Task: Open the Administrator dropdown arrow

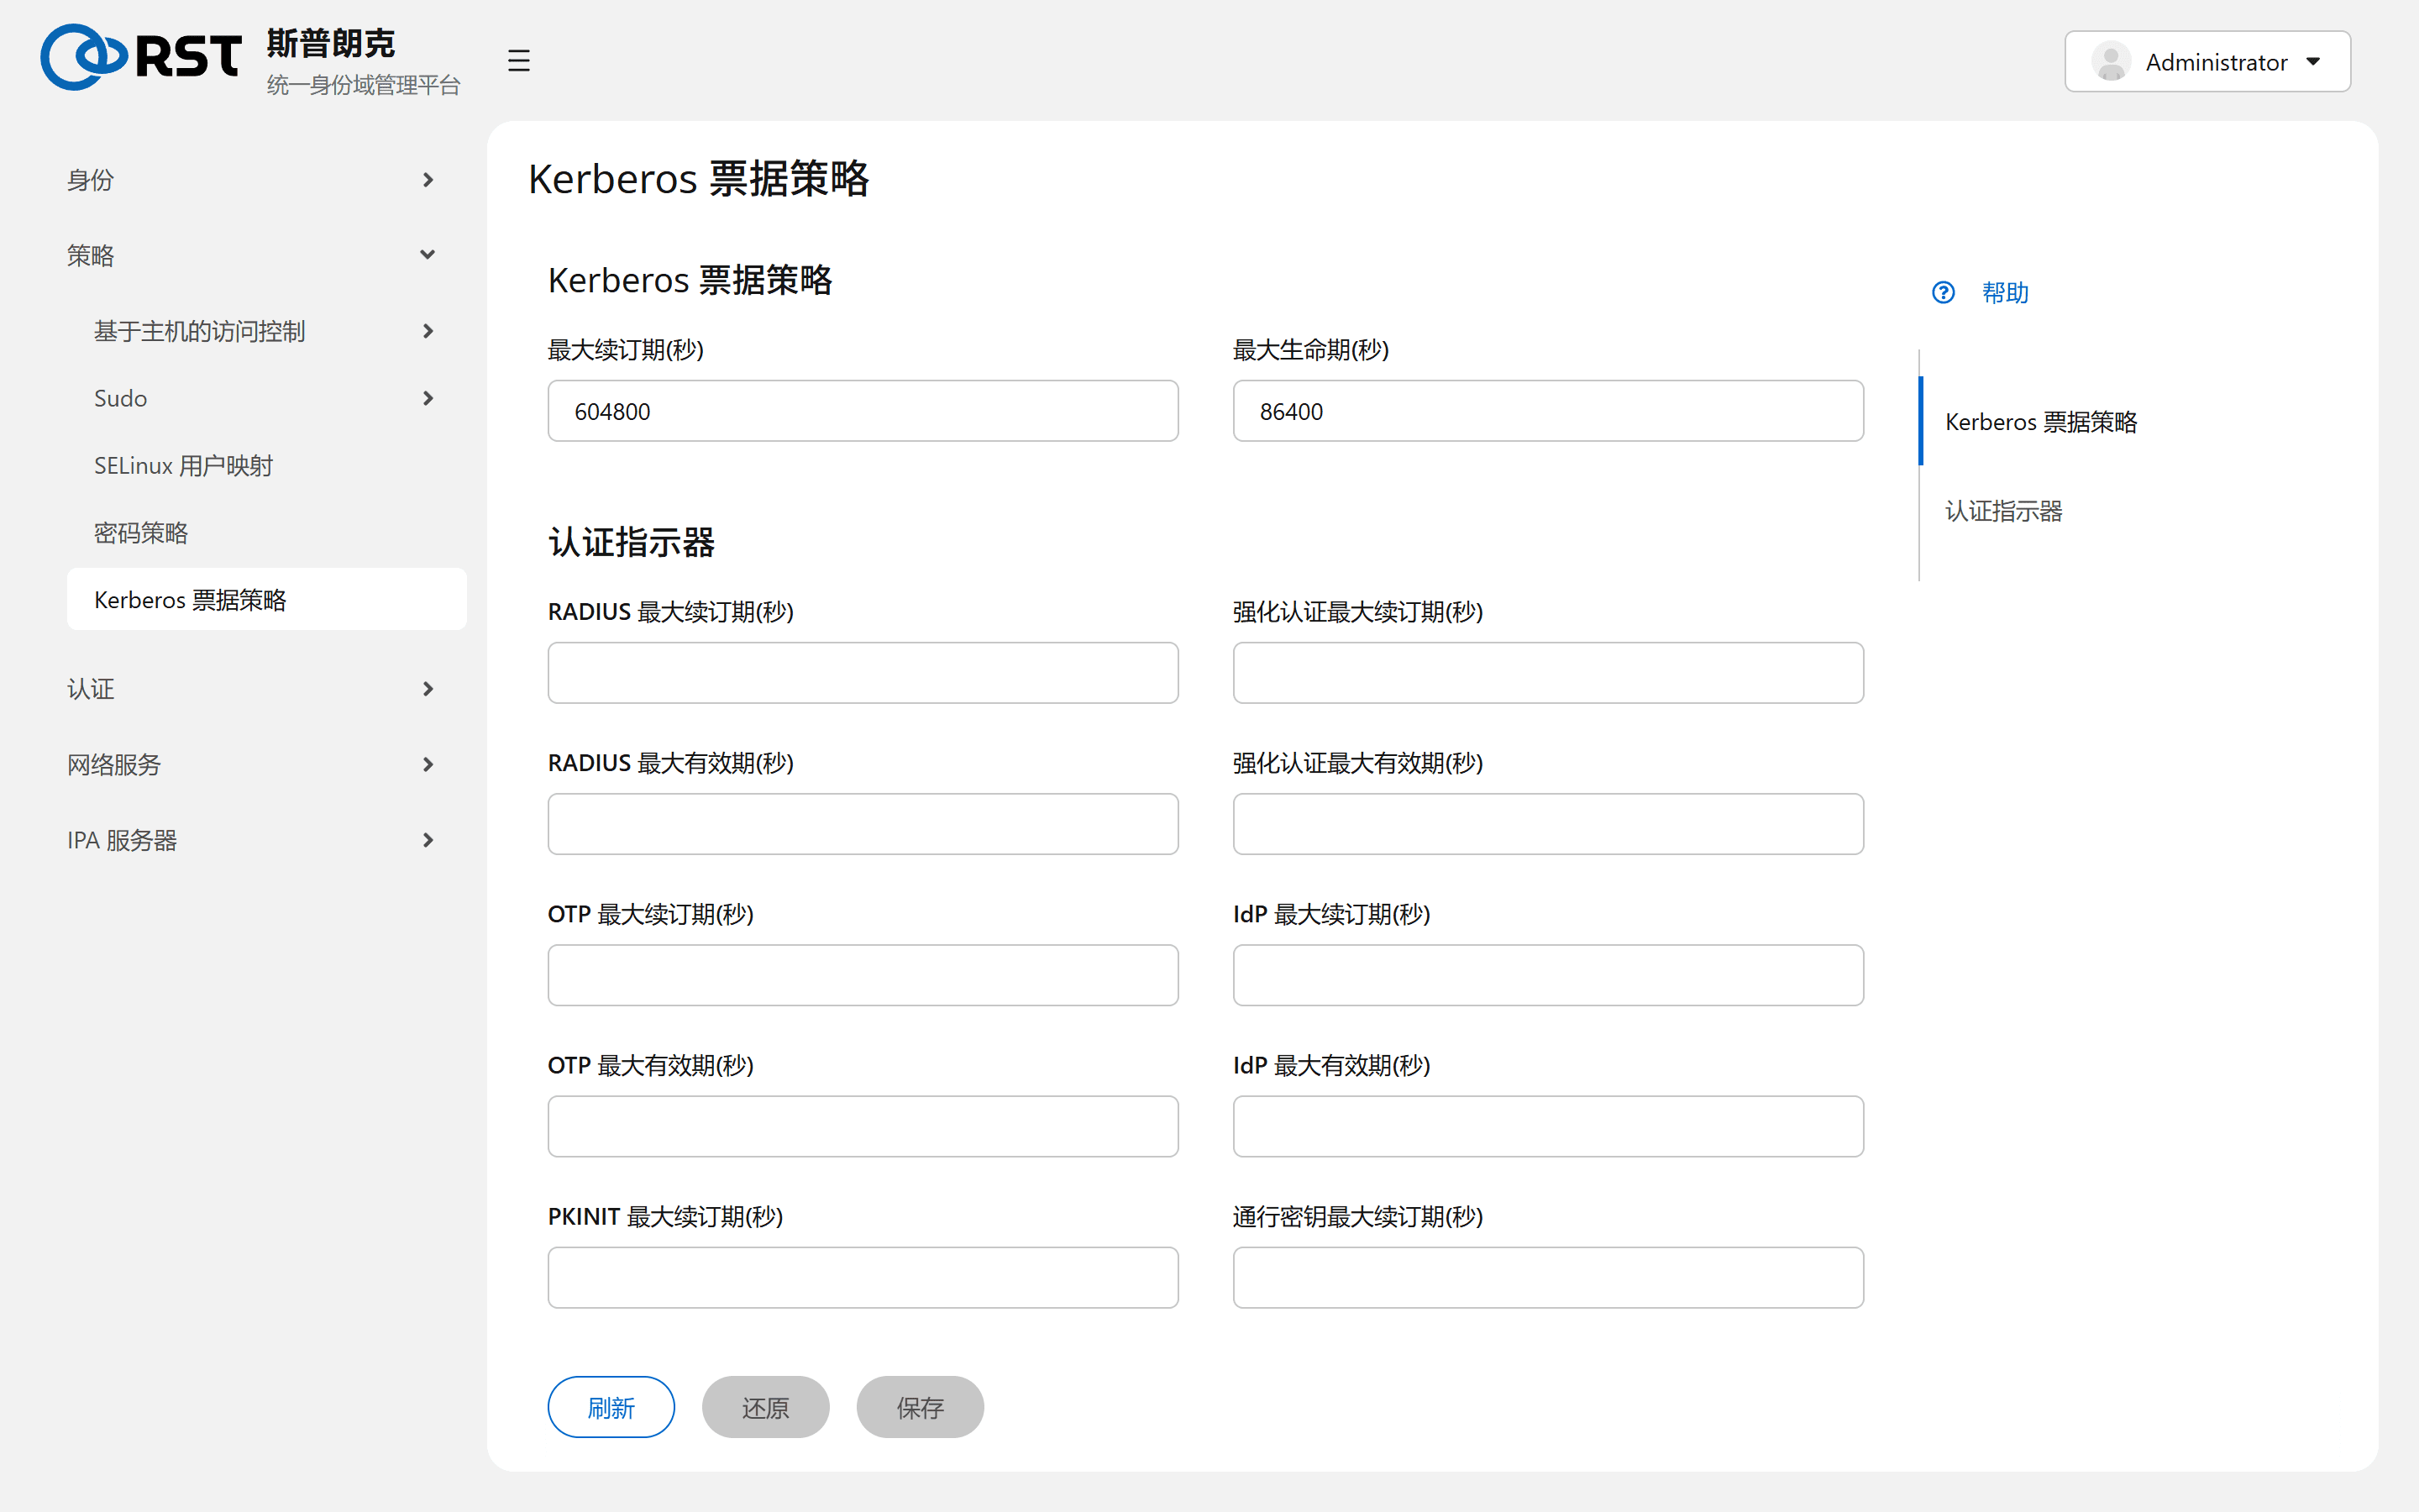Action: (x=2313, y=62)
